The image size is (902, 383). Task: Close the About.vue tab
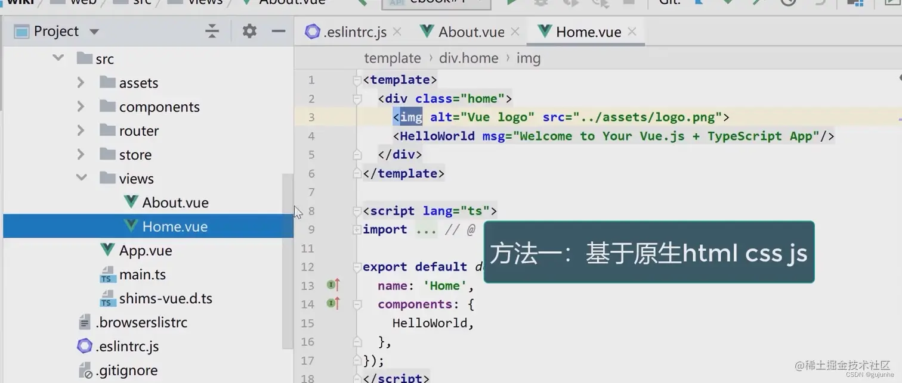(x=515, y=32)
